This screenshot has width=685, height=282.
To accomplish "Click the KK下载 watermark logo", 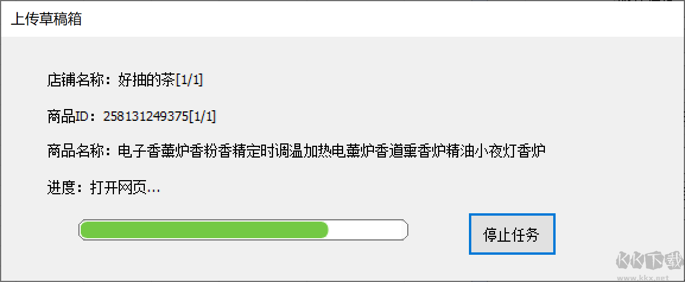I will [649, 261].
